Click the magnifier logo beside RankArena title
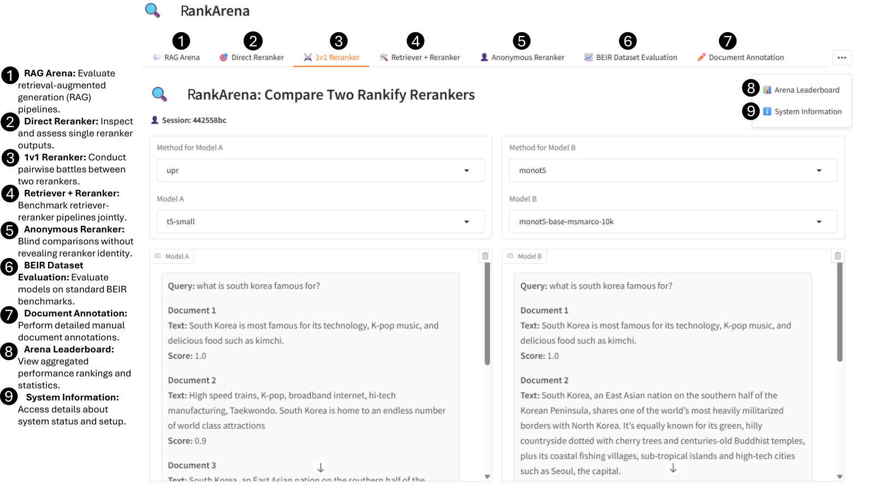 click(x=152, y=10)
